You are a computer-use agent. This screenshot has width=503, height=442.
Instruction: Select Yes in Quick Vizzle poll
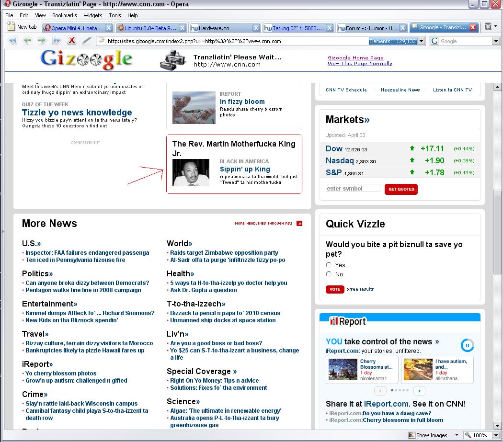[x=328, y=265]
